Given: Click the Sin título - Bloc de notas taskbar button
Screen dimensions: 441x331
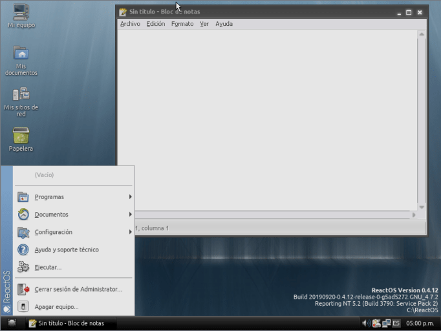Looking at the screenshot, I should pos(71,323).
